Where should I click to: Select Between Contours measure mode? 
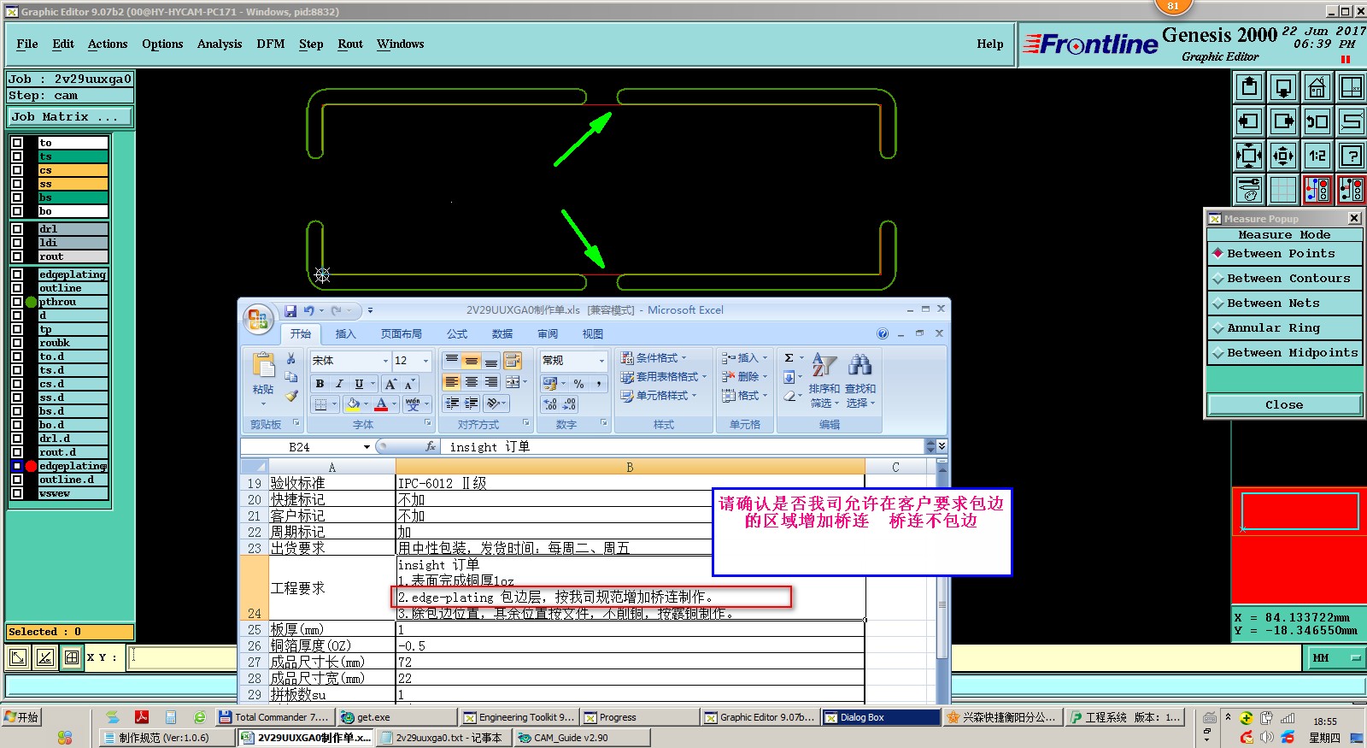(x=1284, y=279)
